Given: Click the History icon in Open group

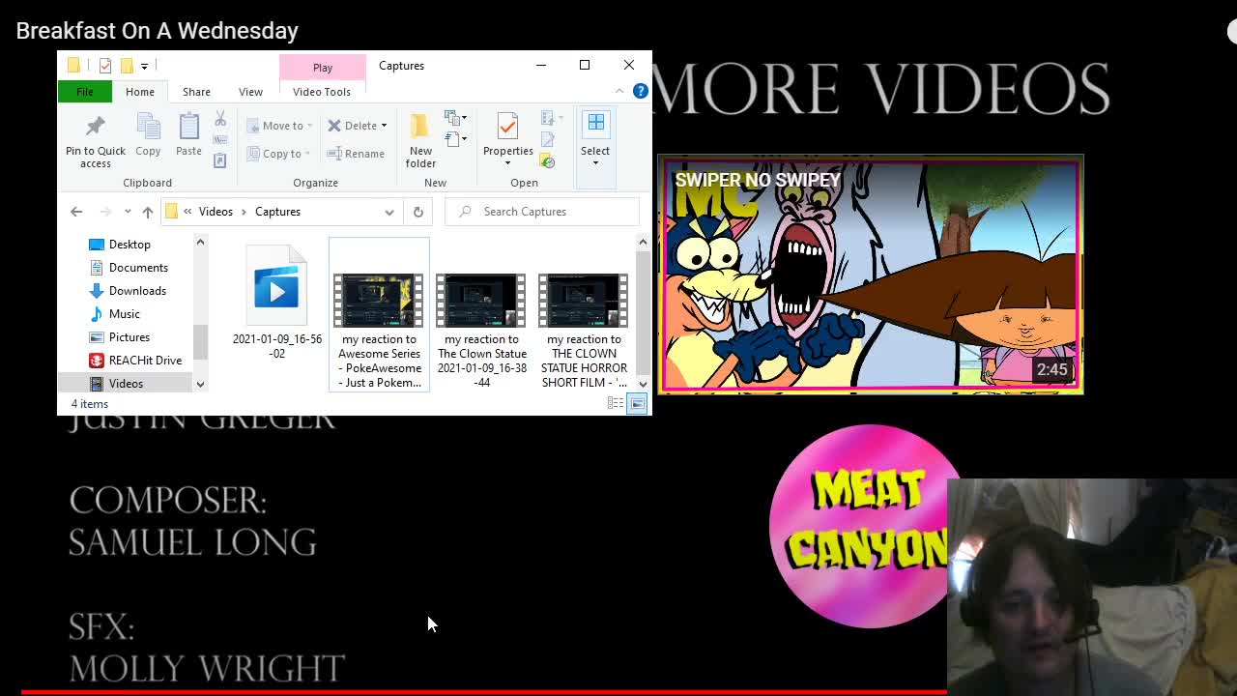Looking at the screenshot, I should tap(548, 161).
